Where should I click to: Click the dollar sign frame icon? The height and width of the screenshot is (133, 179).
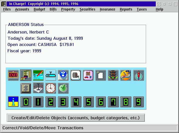pyautogui.click(x=26, y=88)
